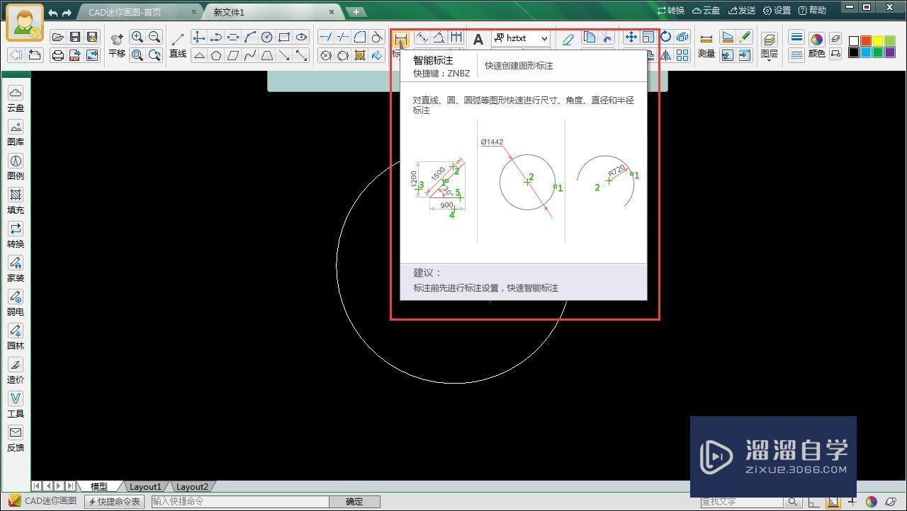This screenshot has width=907, height=511.
Task: Select the 平移 pan tool
Action: [x=117, y=46]
